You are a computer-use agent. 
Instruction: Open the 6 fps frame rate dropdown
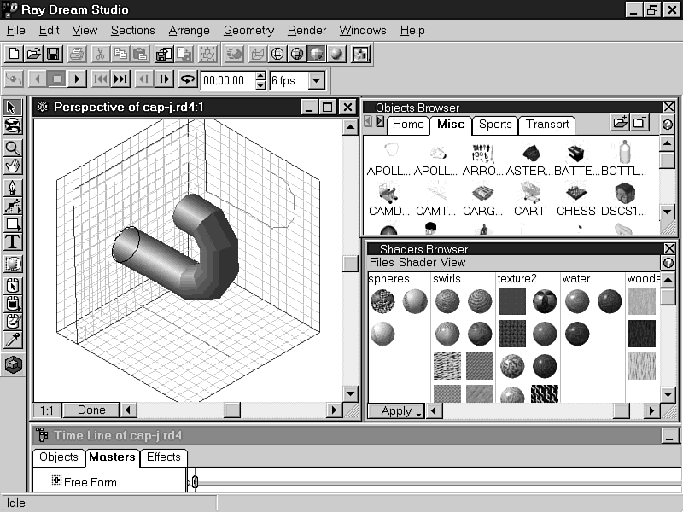[316, 81]
